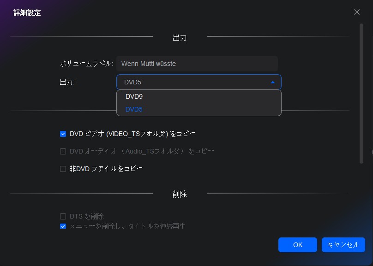Click the 削除 section heading
This screenshot has width=373, height=266.
tap(180, 194)
